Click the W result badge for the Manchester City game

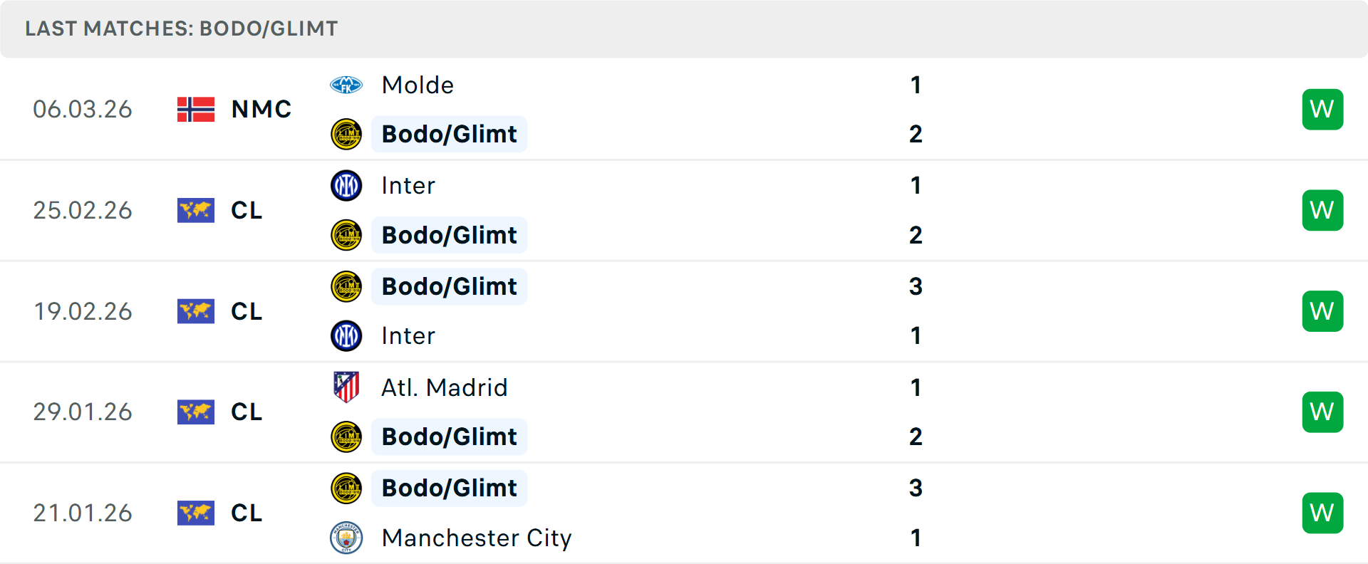(1322, 513)
